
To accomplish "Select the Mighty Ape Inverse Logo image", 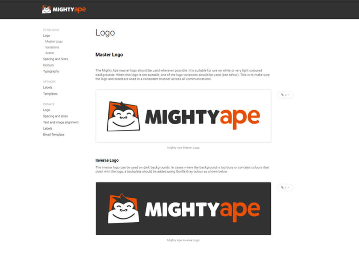I will [183, 209].
